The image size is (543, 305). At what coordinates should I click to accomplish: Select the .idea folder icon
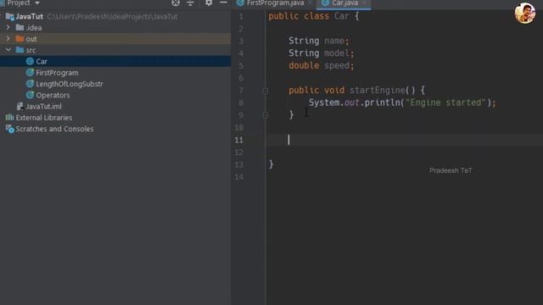click(20, 27)
